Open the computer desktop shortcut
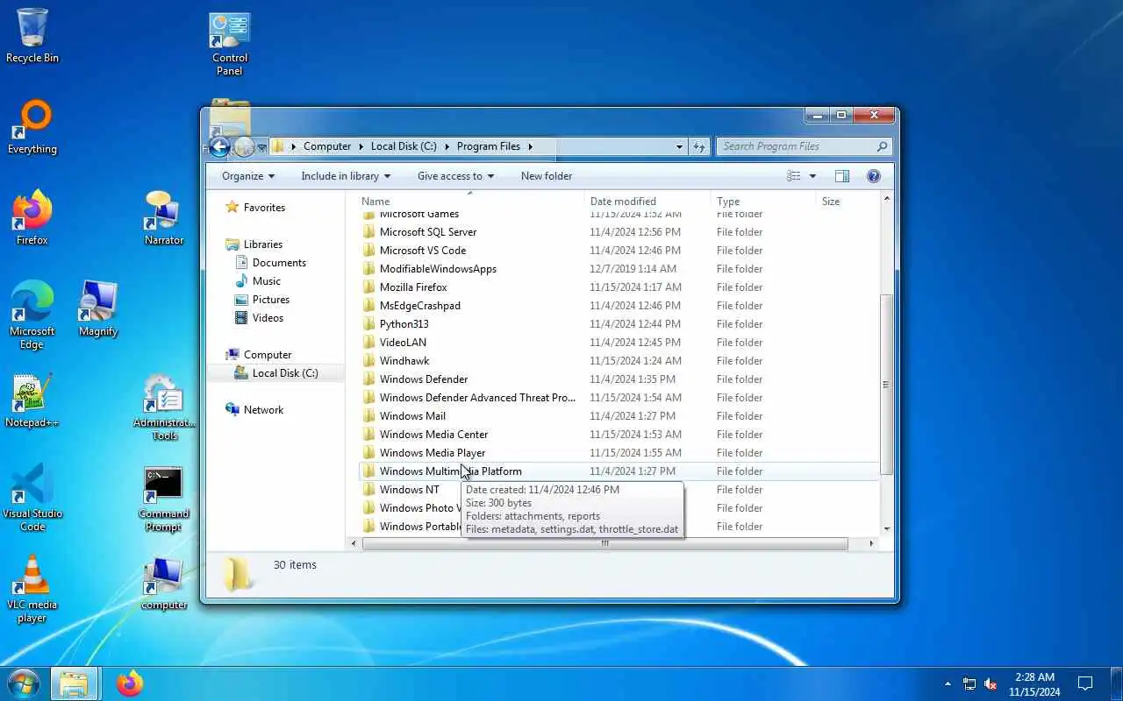This screenshot has height=701, width=1123. [164, 583]
